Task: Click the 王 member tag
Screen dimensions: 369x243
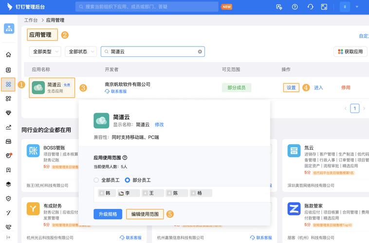Action: 152,193
